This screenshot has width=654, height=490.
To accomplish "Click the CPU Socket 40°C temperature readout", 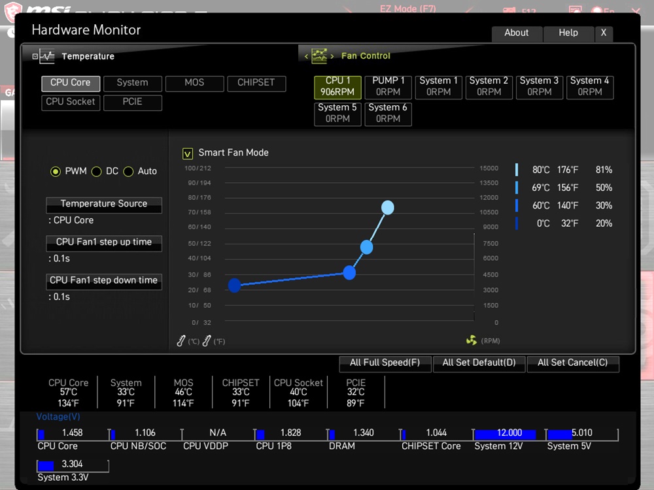I will click(x=298, y=393).
